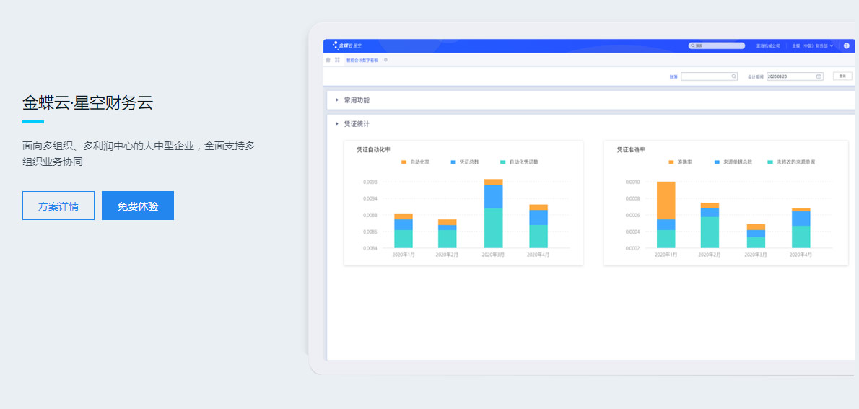
Task: Toggle the 凭证总数 legend item
Action: tap(465, 162)
